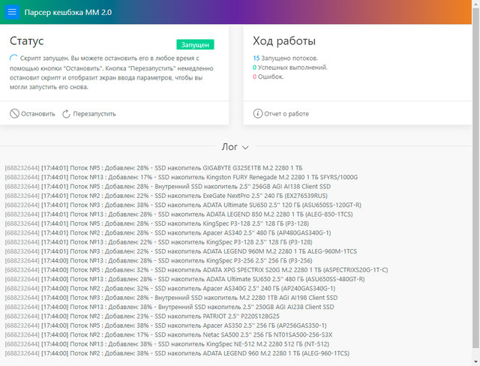Select log row ADATA XPG SPECTRIX S20G
Viewport: 480px width, 366px height.
pyautogui.click(x=196, y=270)
